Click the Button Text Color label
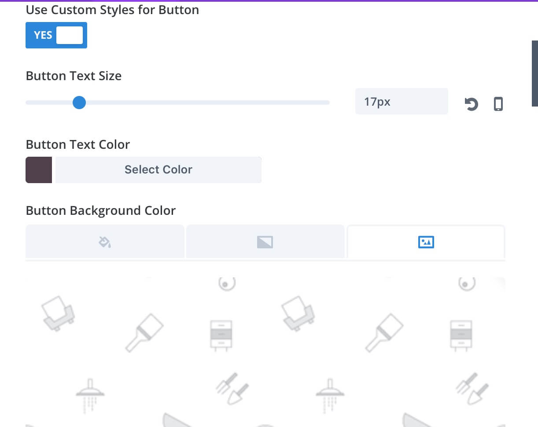This screenshot has height=427, width=538. click(78, 144)
